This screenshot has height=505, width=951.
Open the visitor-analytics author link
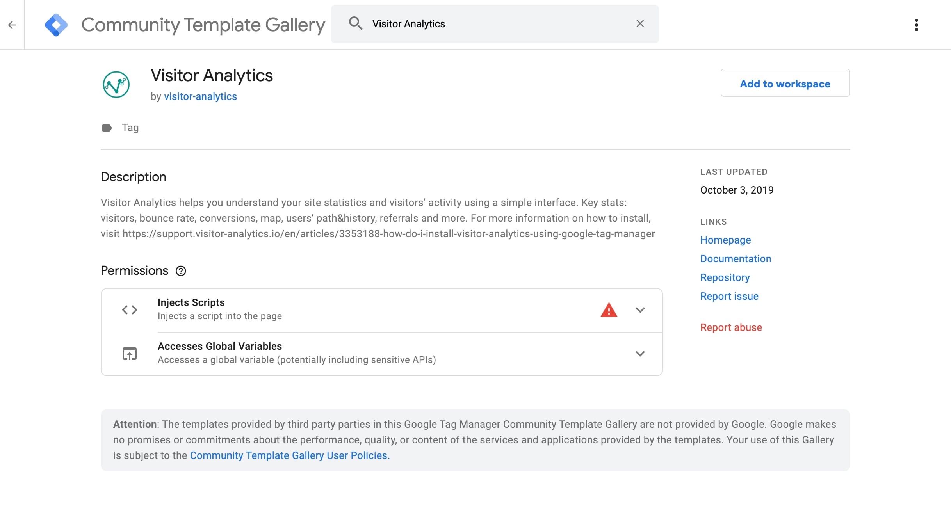200,96
